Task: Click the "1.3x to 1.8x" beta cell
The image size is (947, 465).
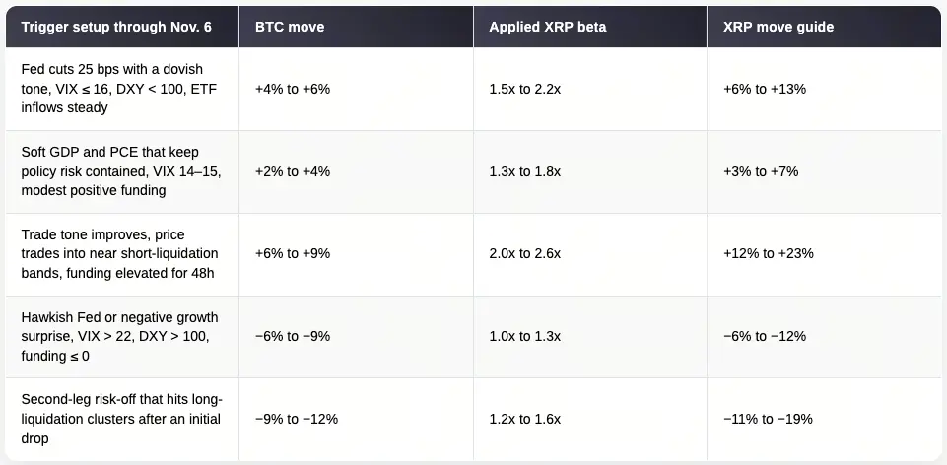Action: tap(525, 171)
